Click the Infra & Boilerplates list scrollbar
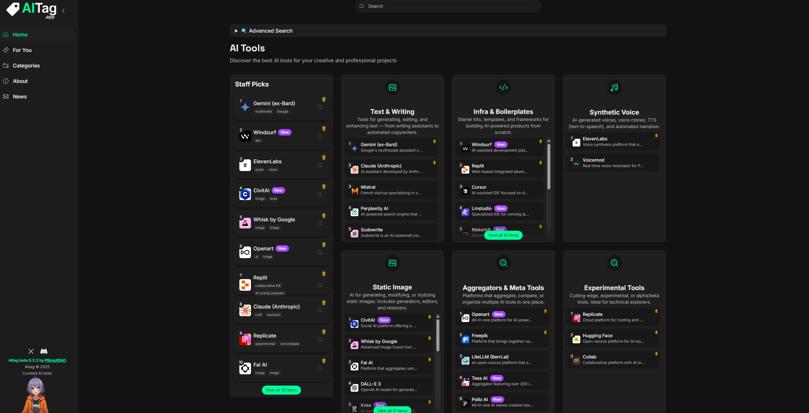Screen dimensions: 809x413 [549, 166]
